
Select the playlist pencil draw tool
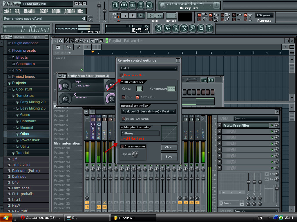[x=67, y=40]
